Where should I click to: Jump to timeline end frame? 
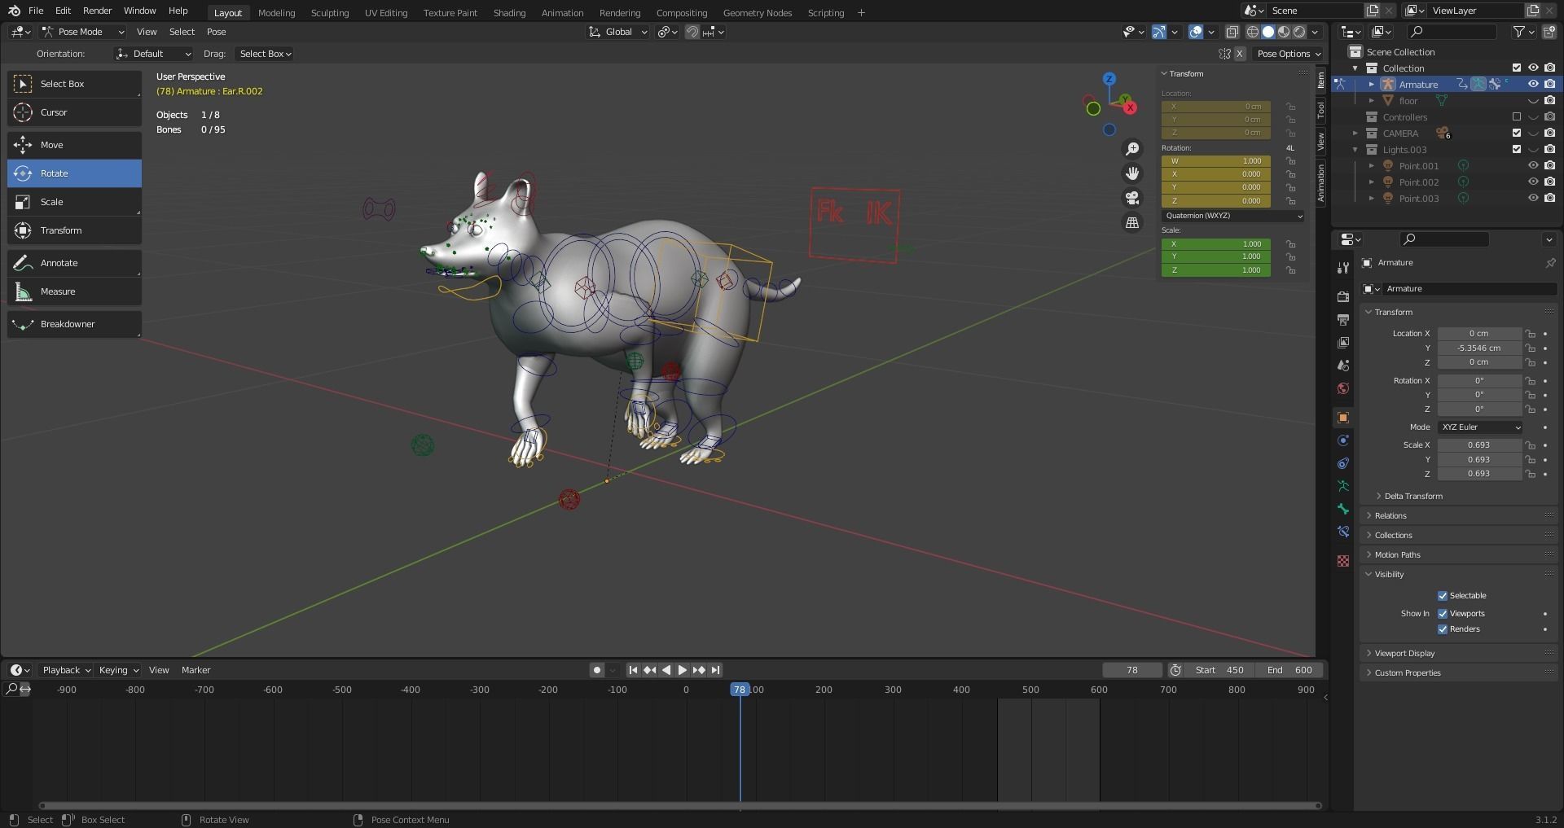[715, 670]
